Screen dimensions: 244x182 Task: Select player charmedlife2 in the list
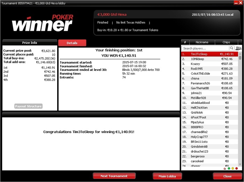pyautogui.click(x=209, y=132)
